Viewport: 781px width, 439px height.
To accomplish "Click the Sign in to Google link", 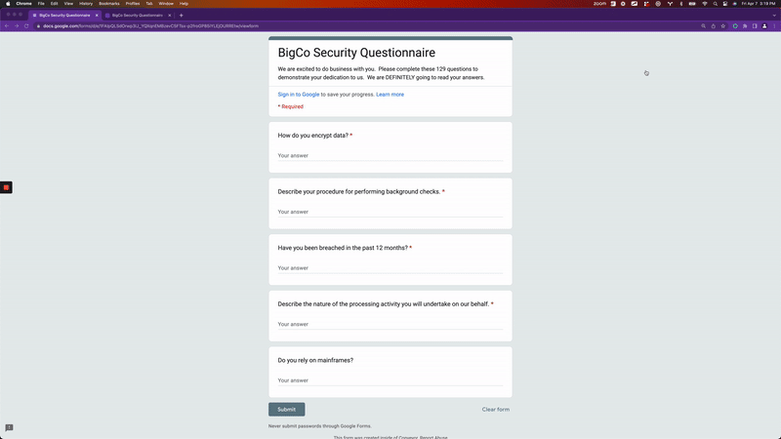I will pos(299,94).
